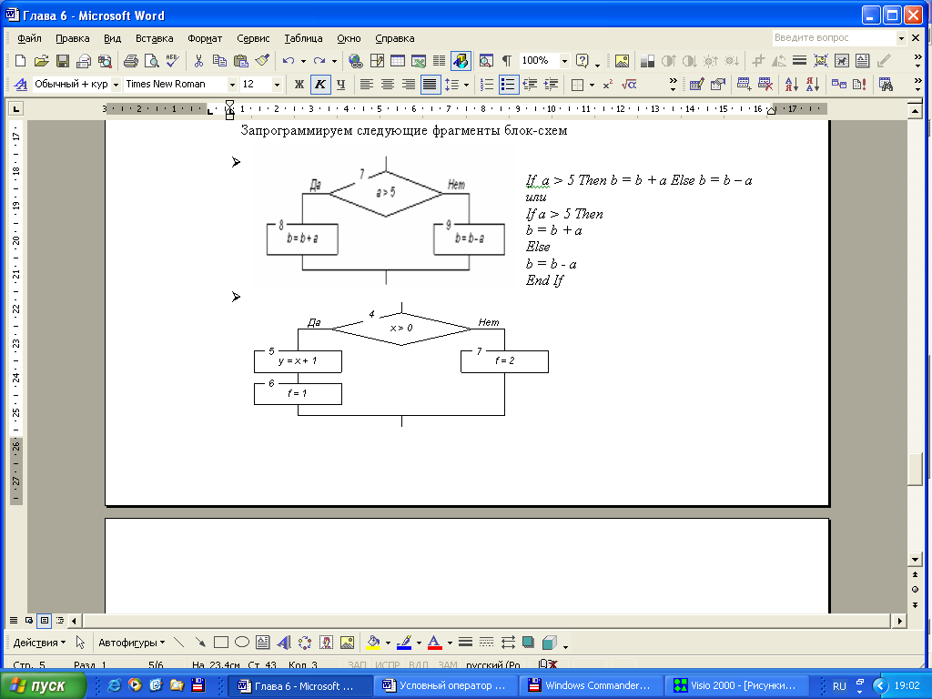Screen dimensions: 932x699
Task: Open the equation editor √α icon
Action: click(x=628, y=85)
